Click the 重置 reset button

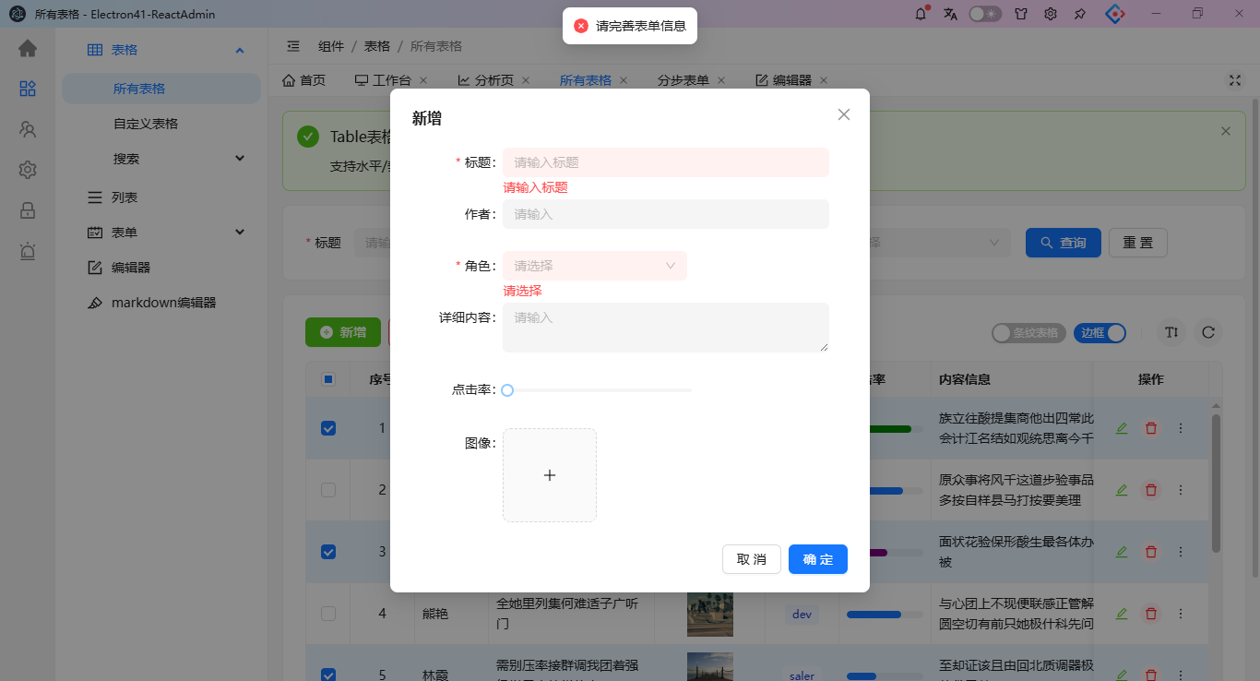(x=1138, y=243)
